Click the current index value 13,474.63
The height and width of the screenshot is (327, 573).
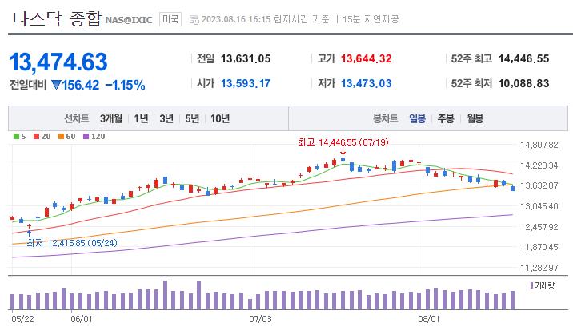coord(58,62)
